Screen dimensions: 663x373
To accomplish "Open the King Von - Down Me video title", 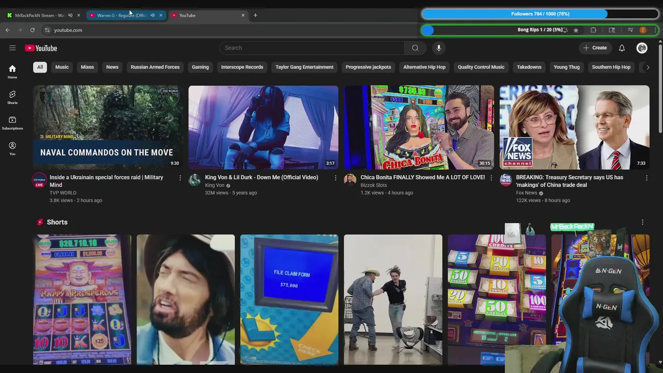I will (262, 177).
